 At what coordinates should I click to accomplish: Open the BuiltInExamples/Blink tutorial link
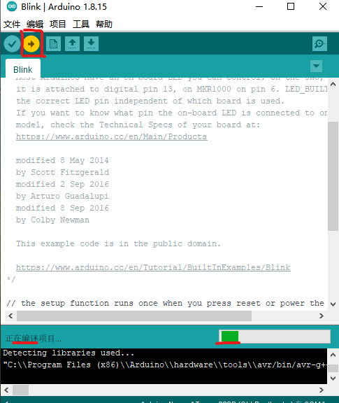pyautogui.click(x=153, y=267)
